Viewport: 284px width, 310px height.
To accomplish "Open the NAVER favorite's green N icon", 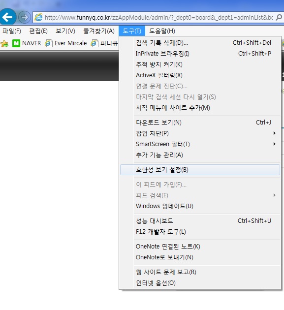I will 16,43.
